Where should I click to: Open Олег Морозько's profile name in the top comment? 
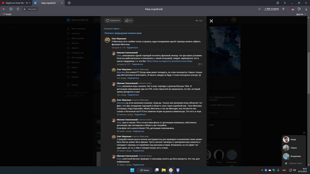pyautogui.click(x=119, y=39)
